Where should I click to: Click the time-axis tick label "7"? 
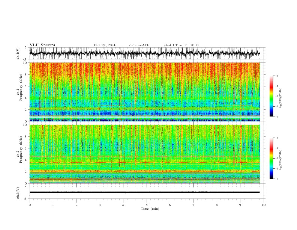(x=193, y=205)
